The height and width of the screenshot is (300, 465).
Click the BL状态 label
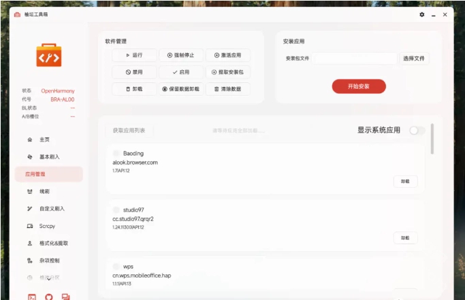(x=29, y=108)
